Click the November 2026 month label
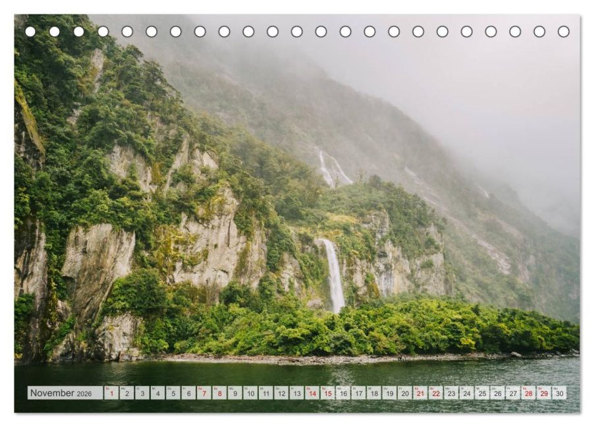This screenshot has height=427, width=594. [x=61, y=393]
